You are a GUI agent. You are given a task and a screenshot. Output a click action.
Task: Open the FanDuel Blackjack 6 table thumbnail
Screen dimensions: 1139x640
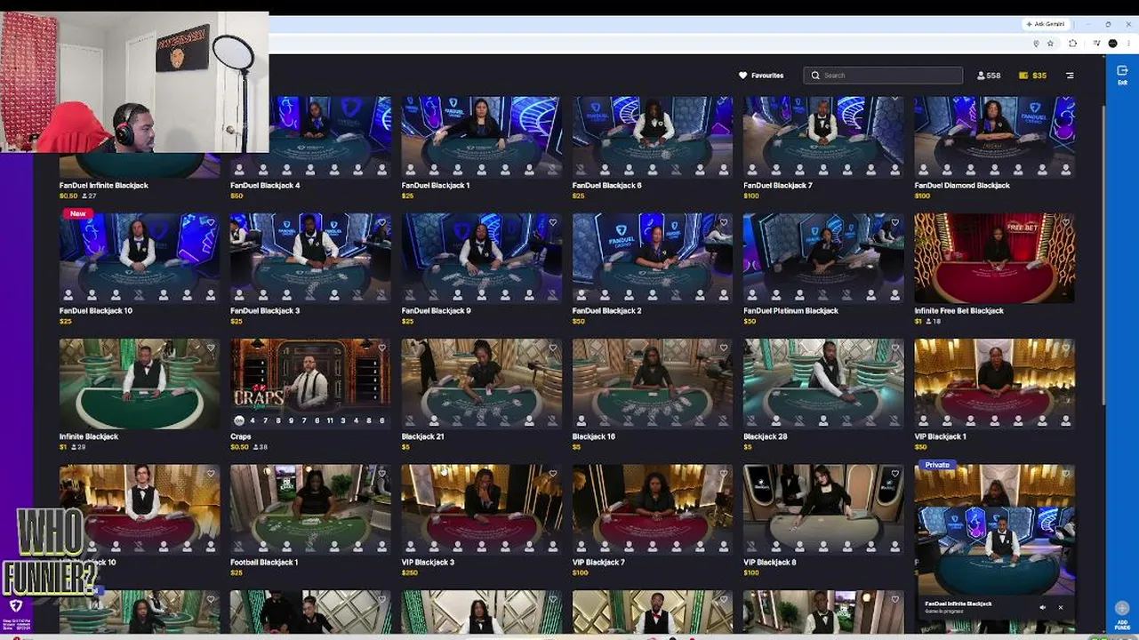[x=653, y=137]
